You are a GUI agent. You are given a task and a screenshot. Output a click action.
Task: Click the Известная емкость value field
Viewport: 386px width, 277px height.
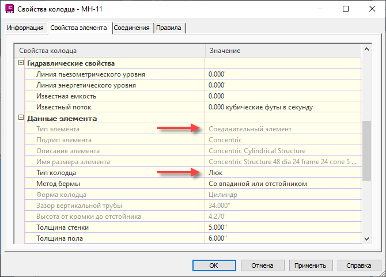(x=282, y=96)
